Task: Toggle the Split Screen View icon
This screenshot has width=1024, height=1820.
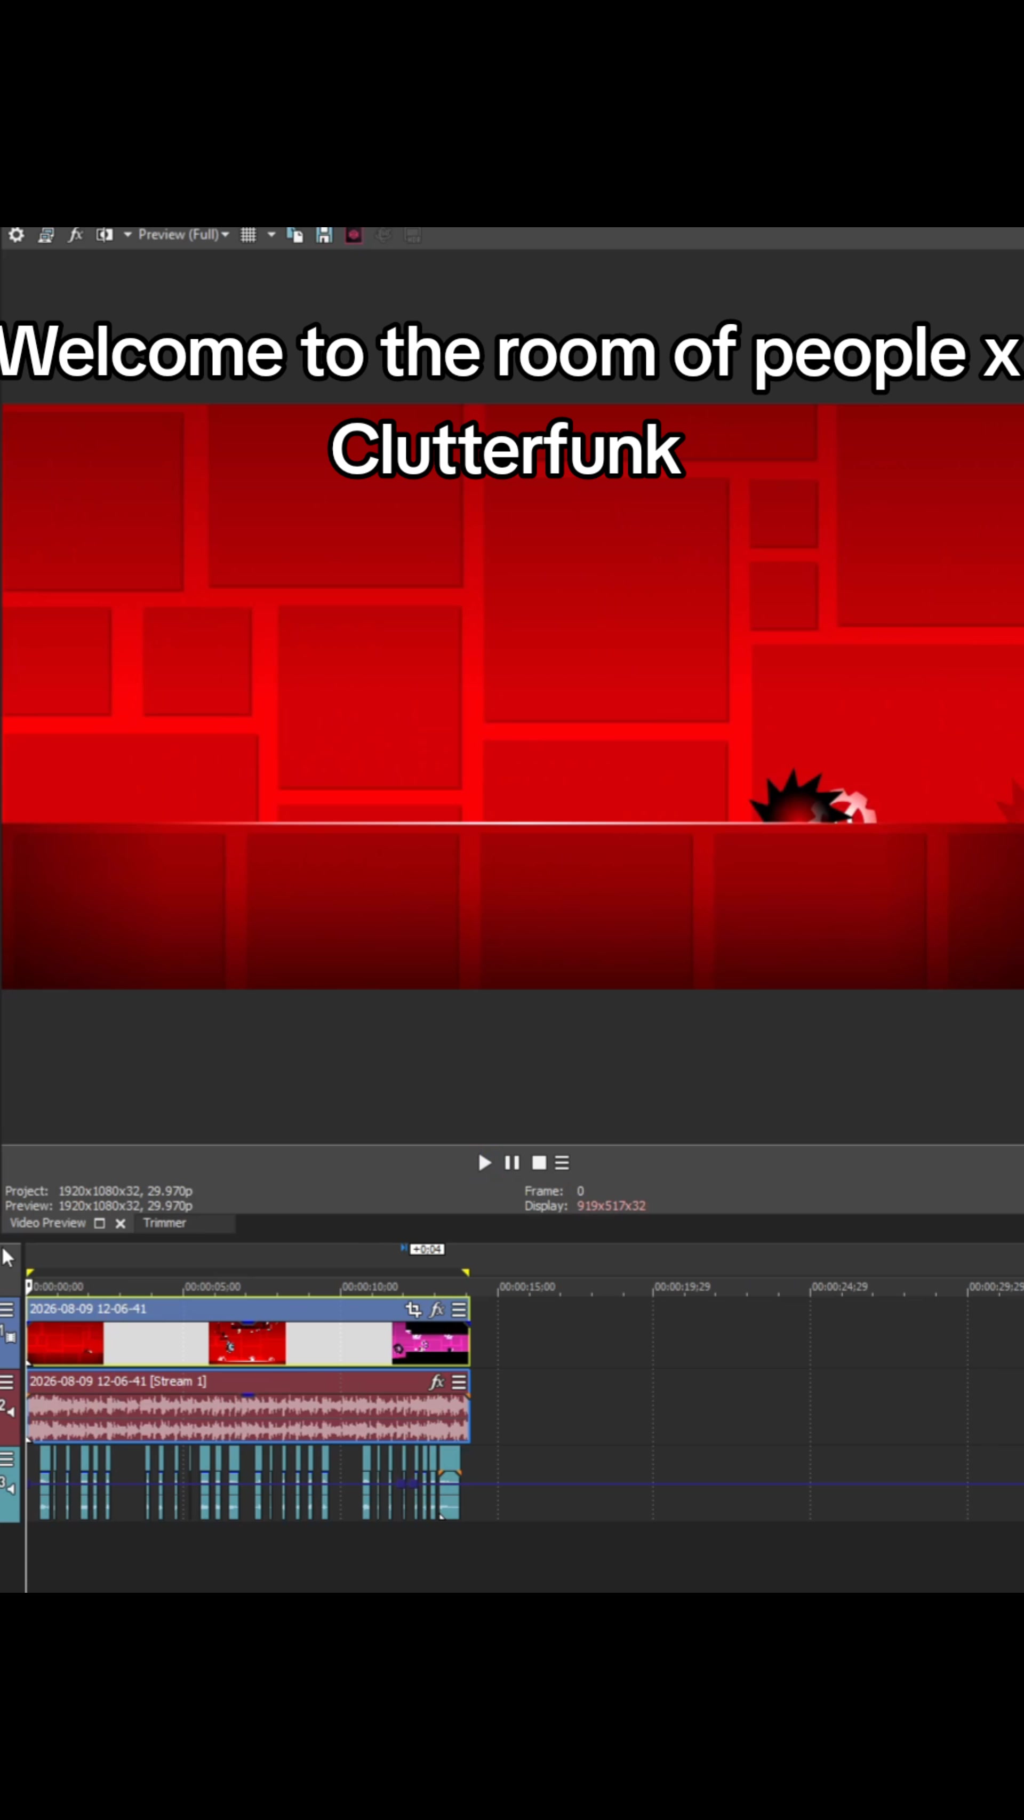Action: pyautogui.click(x=105, y=235)
